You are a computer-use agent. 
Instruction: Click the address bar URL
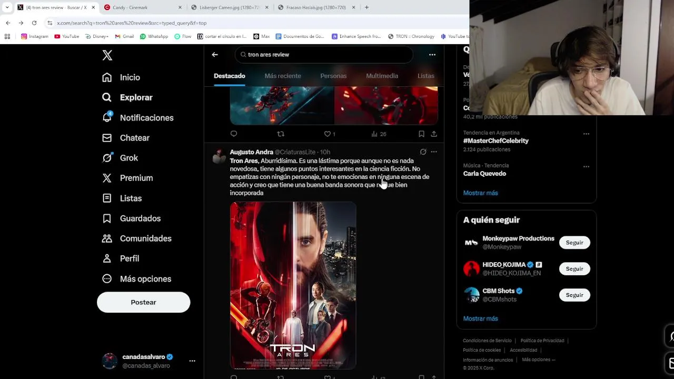pyautogui.click(x=132, y=23)
